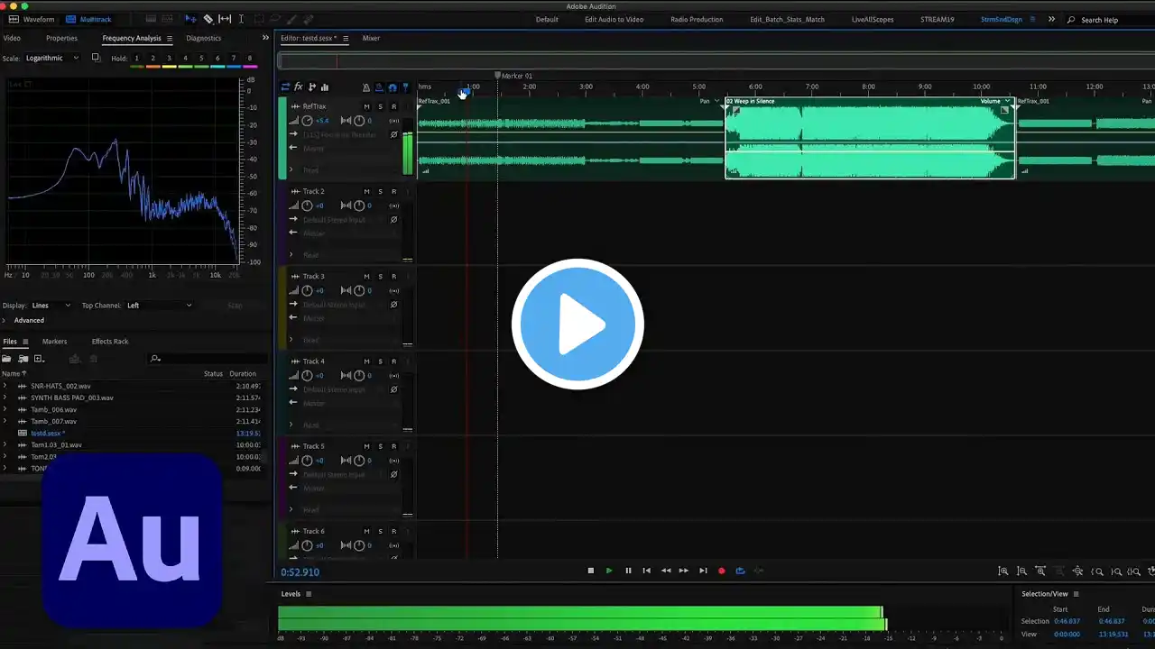
Task: Click the Fast Forward button
Action: (x=684, y=571)
